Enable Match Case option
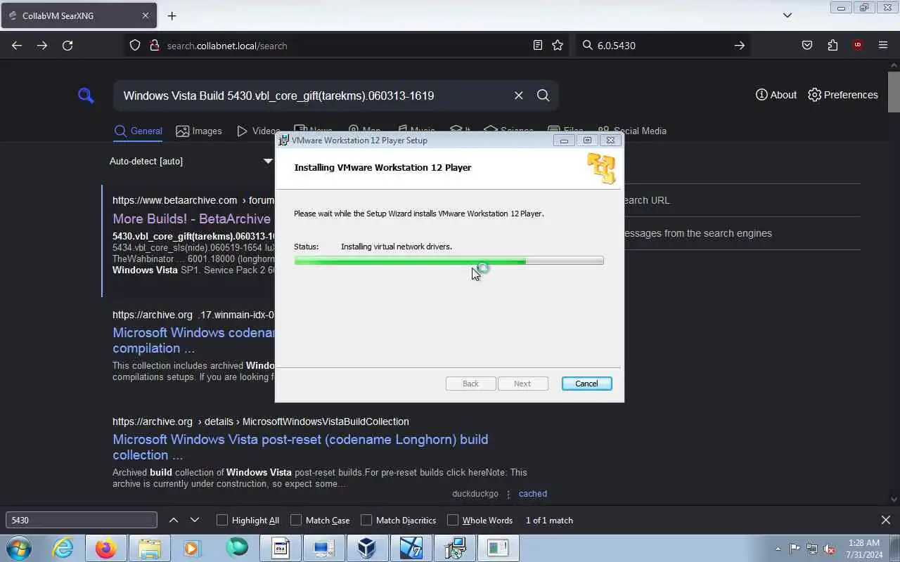Screen dimensions: 900x562 click(296, 521)
